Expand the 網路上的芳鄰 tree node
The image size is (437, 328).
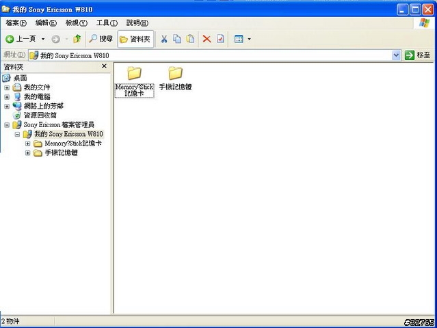(7, 107)
